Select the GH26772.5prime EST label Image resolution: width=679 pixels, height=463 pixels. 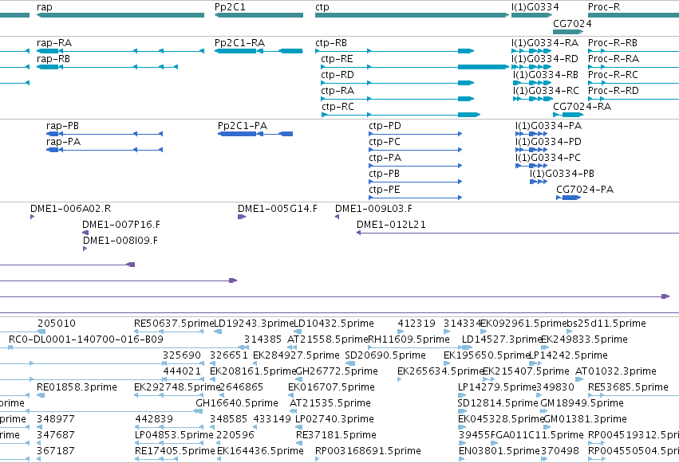[x=337, y=372]
